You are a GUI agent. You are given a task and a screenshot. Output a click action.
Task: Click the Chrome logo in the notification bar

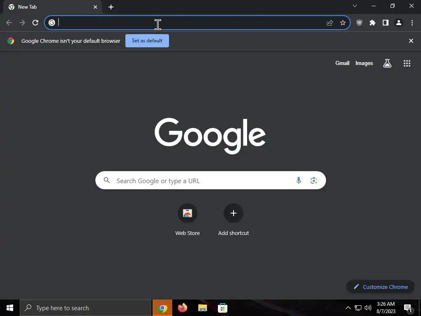click(11, 41)
